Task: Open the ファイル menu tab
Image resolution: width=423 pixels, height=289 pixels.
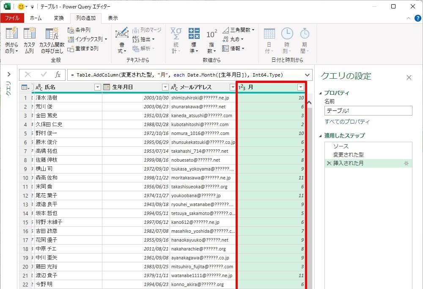Action: (x=12, y=18)
